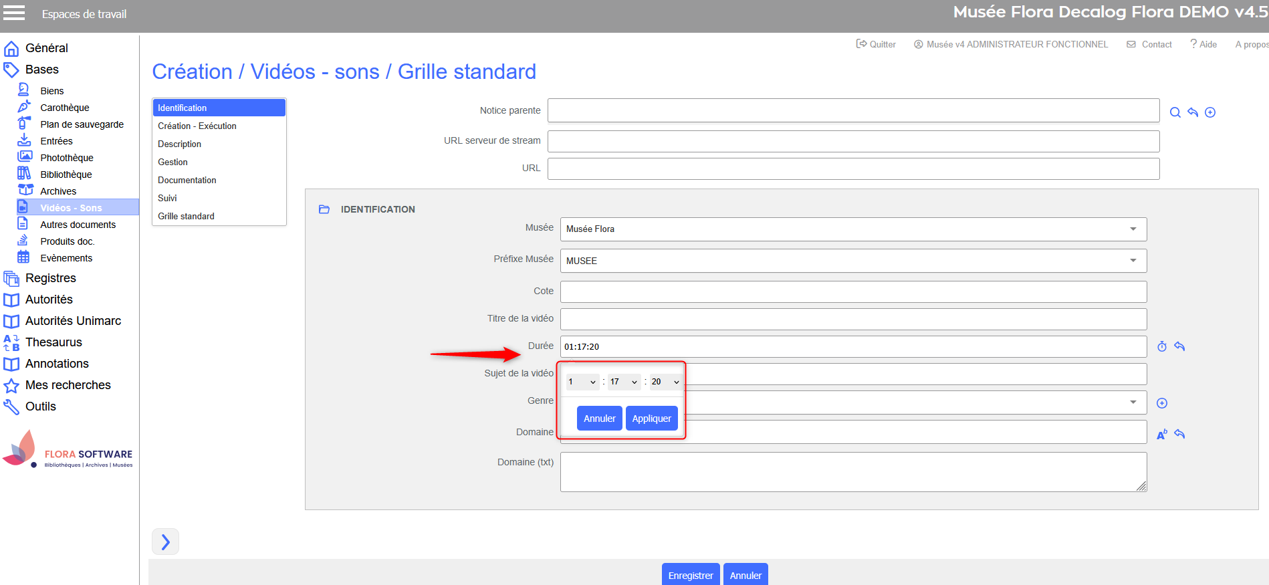1269x585 pixels.
Task: Click the Enregistrer button
Action: pyautogui.click(x=690, y=575)
